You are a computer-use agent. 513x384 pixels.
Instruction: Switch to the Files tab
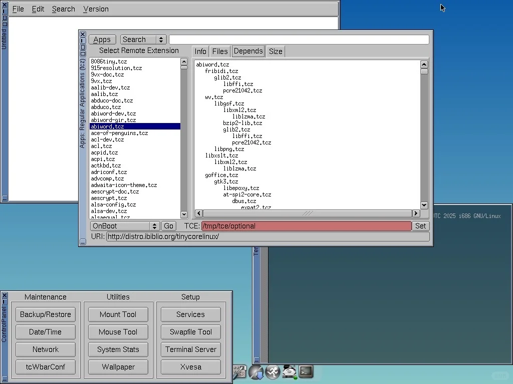click(x=219, y=51)
